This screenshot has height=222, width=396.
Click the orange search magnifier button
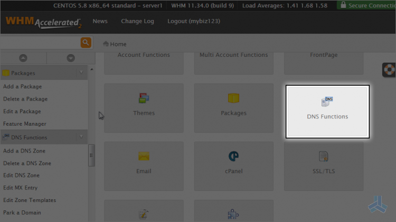[86, 43]
